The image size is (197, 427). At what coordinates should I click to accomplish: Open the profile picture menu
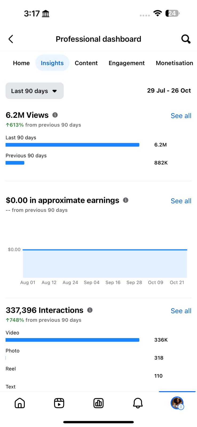pyautogui.click(x=177, y=403)
